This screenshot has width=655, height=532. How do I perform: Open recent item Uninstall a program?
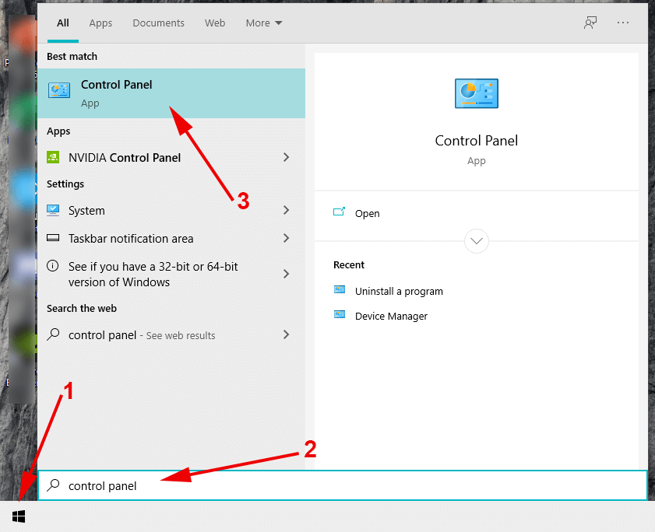(399, 291)
